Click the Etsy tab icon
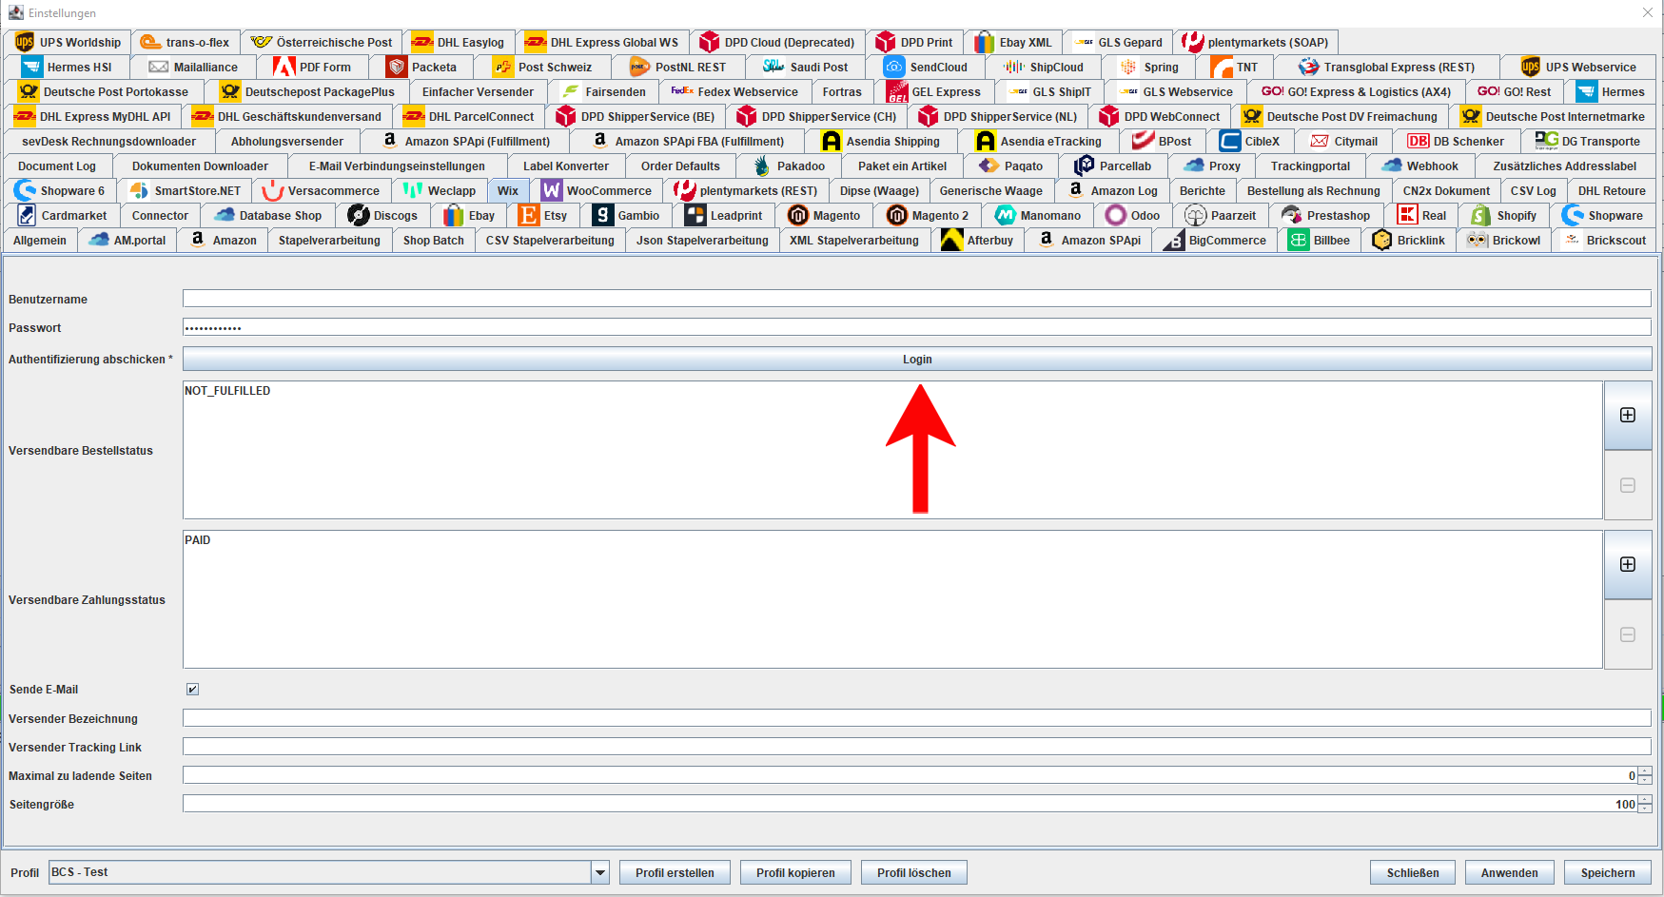The image size is (1664, 897). click(x=529, y=215)
